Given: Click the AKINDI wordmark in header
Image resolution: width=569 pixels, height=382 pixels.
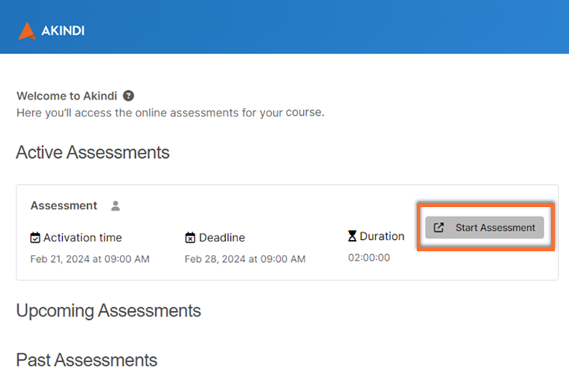Looking at the screenshot, I should coord(63,31).
